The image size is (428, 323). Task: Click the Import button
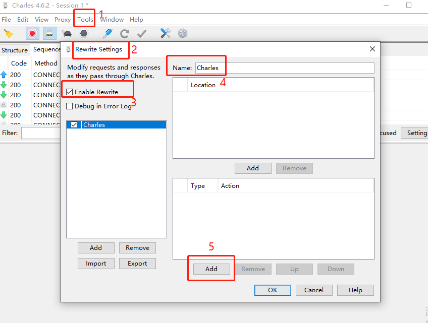coord(96,264)
